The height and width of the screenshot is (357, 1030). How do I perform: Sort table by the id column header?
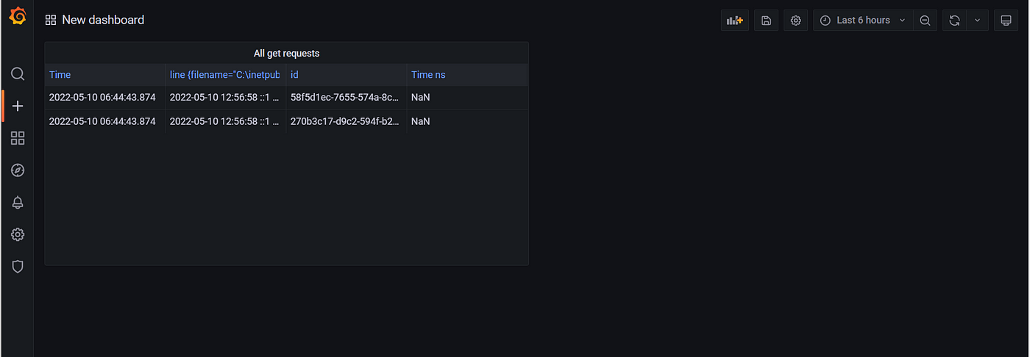click(x=294, y=75)
